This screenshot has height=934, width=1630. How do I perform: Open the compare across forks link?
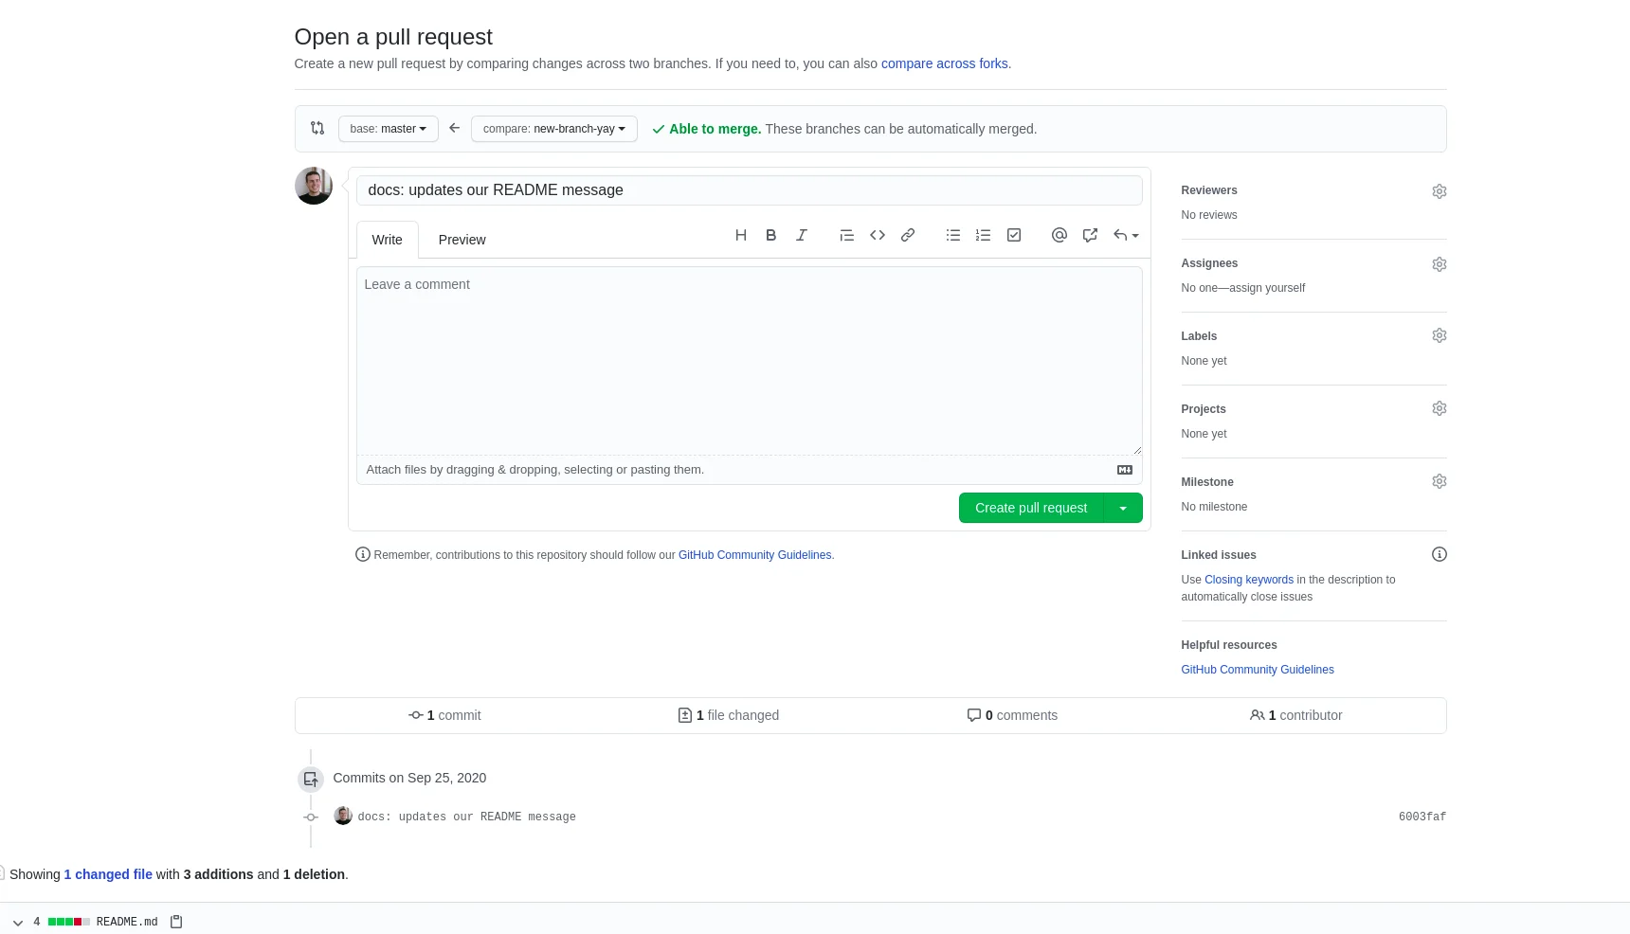pyautogui.click(x=944, y=63)
